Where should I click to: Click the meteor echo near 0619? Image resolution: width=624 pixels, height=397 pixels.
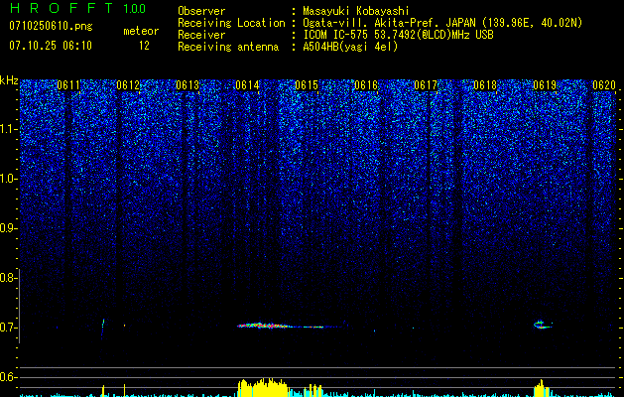point(543,325)
